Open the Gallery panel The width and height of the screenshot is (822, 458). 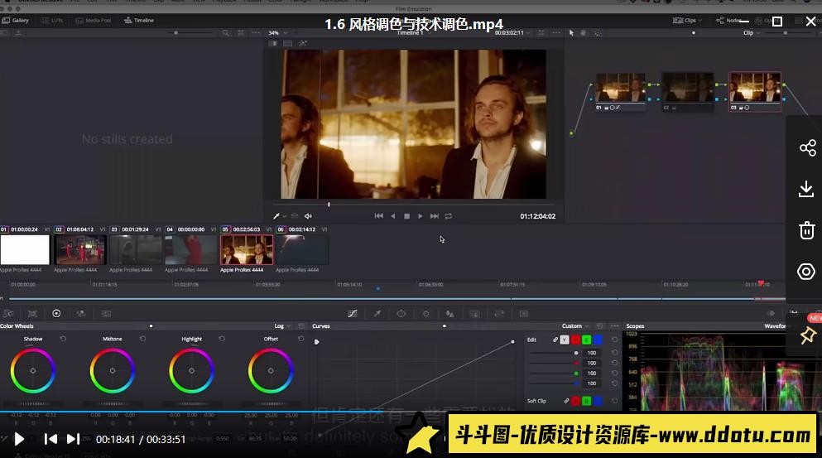(x=15, y=21)
